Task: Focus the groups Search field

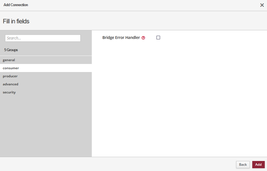Action: pos(43,38)
